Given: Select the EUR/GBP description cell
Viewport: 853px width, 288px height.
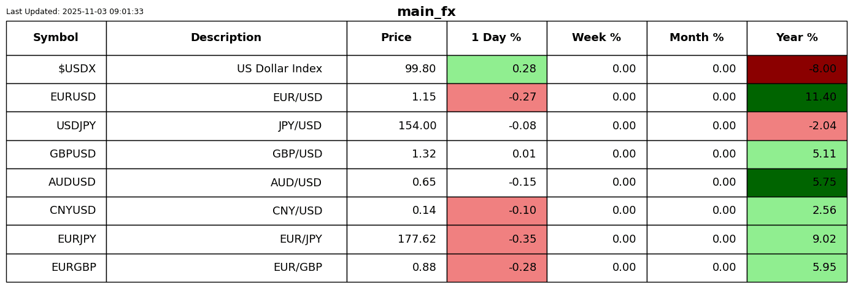Looking at the screenshot, I should [x=298, y=268].
